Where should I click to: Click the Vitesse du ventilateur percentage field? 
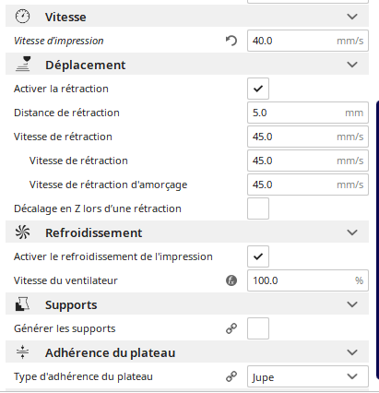tap(308, 280)
